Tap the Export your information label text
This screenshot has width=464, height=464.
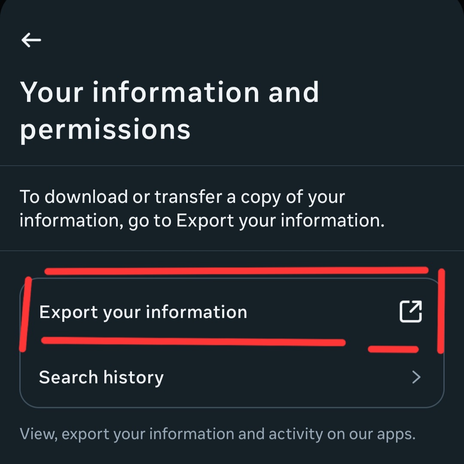(x=143, y=311)
